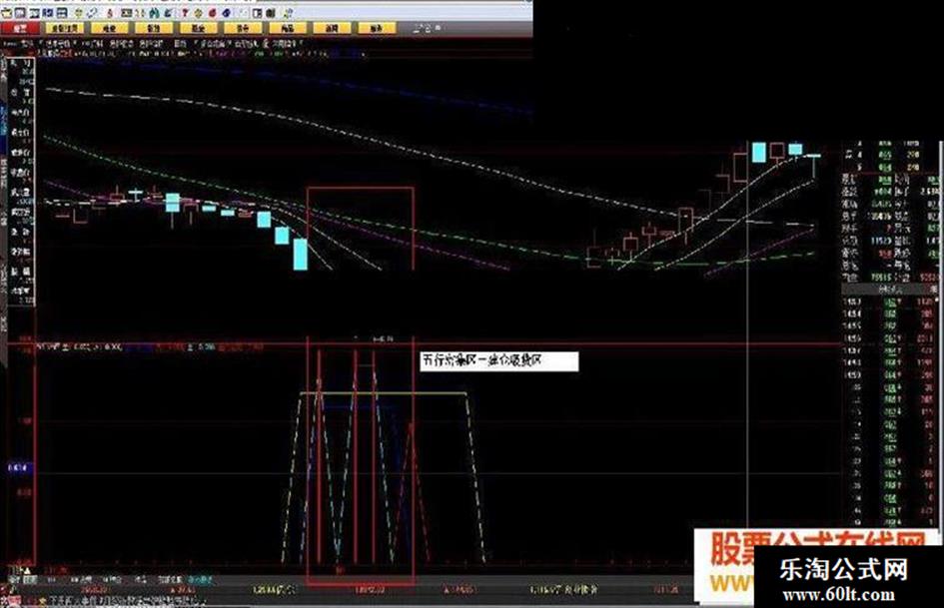Image resolution: width=944 pixels, height=608 pixels.
Task: Click the second yellow button in the button row
Action: (110, 28)
